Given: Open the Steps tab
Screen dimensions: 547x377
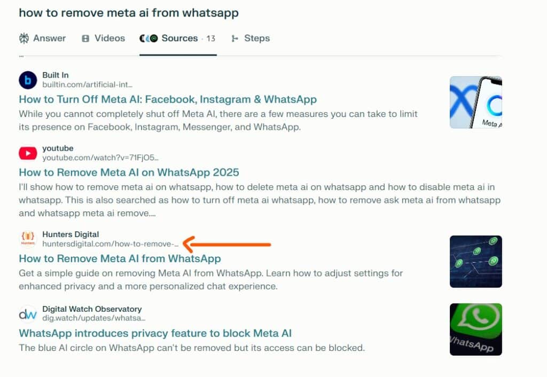Looking at the screenshot, I should pyautogui.click(x=256, y=38).
